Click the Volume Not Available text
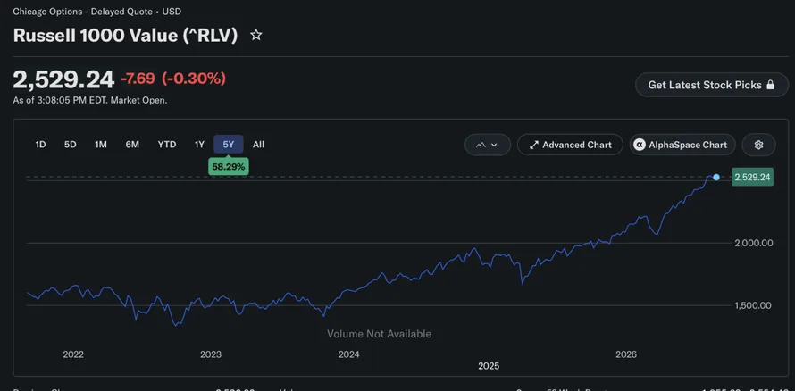 380,334
